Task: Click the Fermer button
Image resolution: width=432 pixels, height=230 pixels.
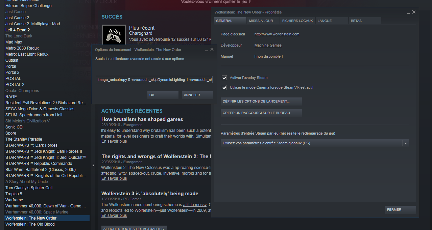Action: pyautogui.click(x=400, y=209)
